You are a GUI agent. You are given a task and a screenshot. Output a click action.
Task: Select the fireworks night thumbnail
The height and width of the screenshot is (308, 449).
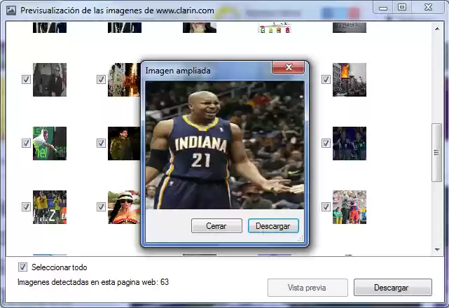point(124,80)
